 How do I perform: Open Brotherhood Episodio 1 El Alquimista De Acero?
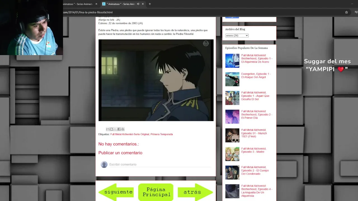pyautogui.click(x=257, y=58)
